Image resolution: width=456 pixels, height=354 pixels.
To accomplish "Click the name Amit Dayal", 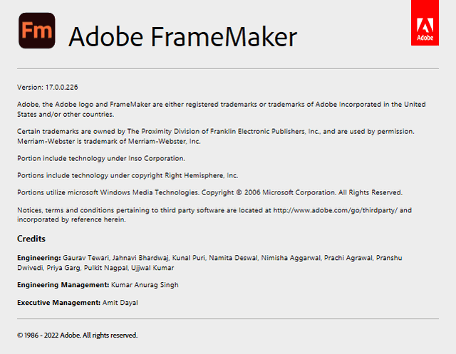I will coord(121,303).
